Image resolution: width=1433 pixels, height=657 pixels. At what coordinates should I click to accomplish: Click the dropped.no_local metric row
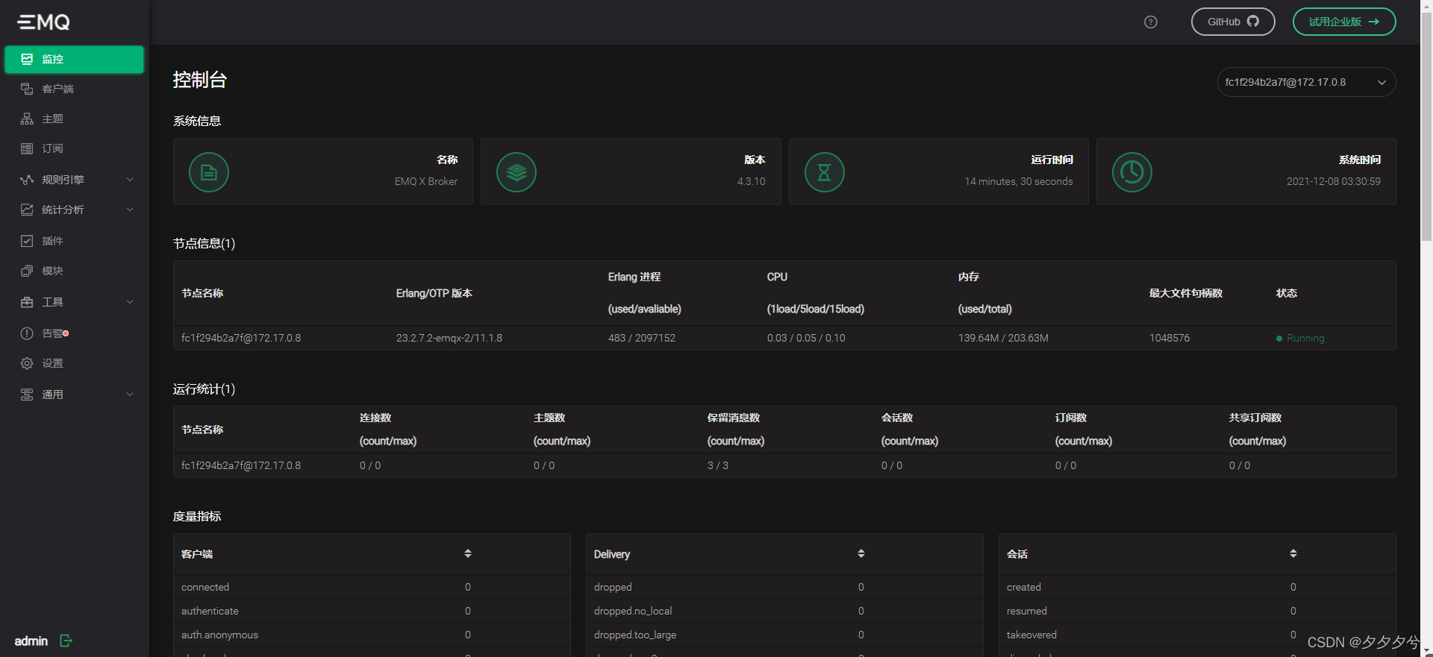[x=784, y=611]
